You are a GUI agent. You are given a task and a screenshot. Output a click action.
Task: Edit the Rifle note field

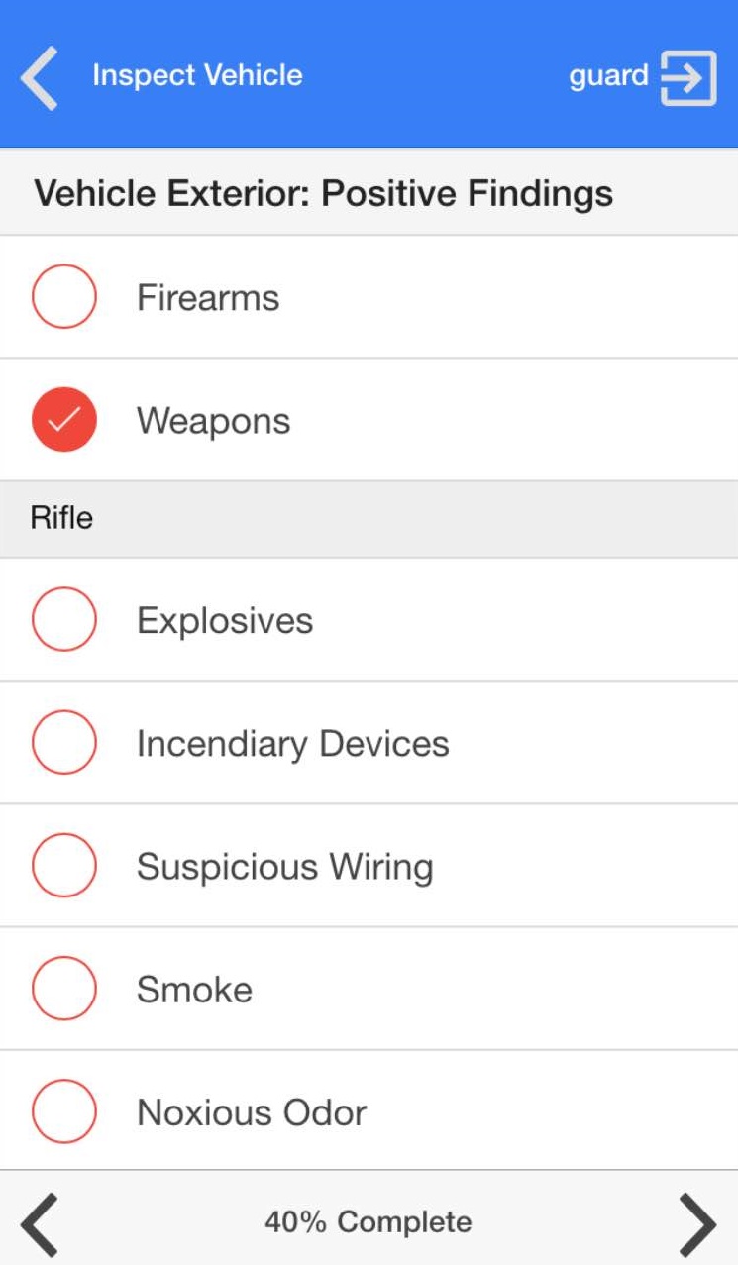pos(369,519)
